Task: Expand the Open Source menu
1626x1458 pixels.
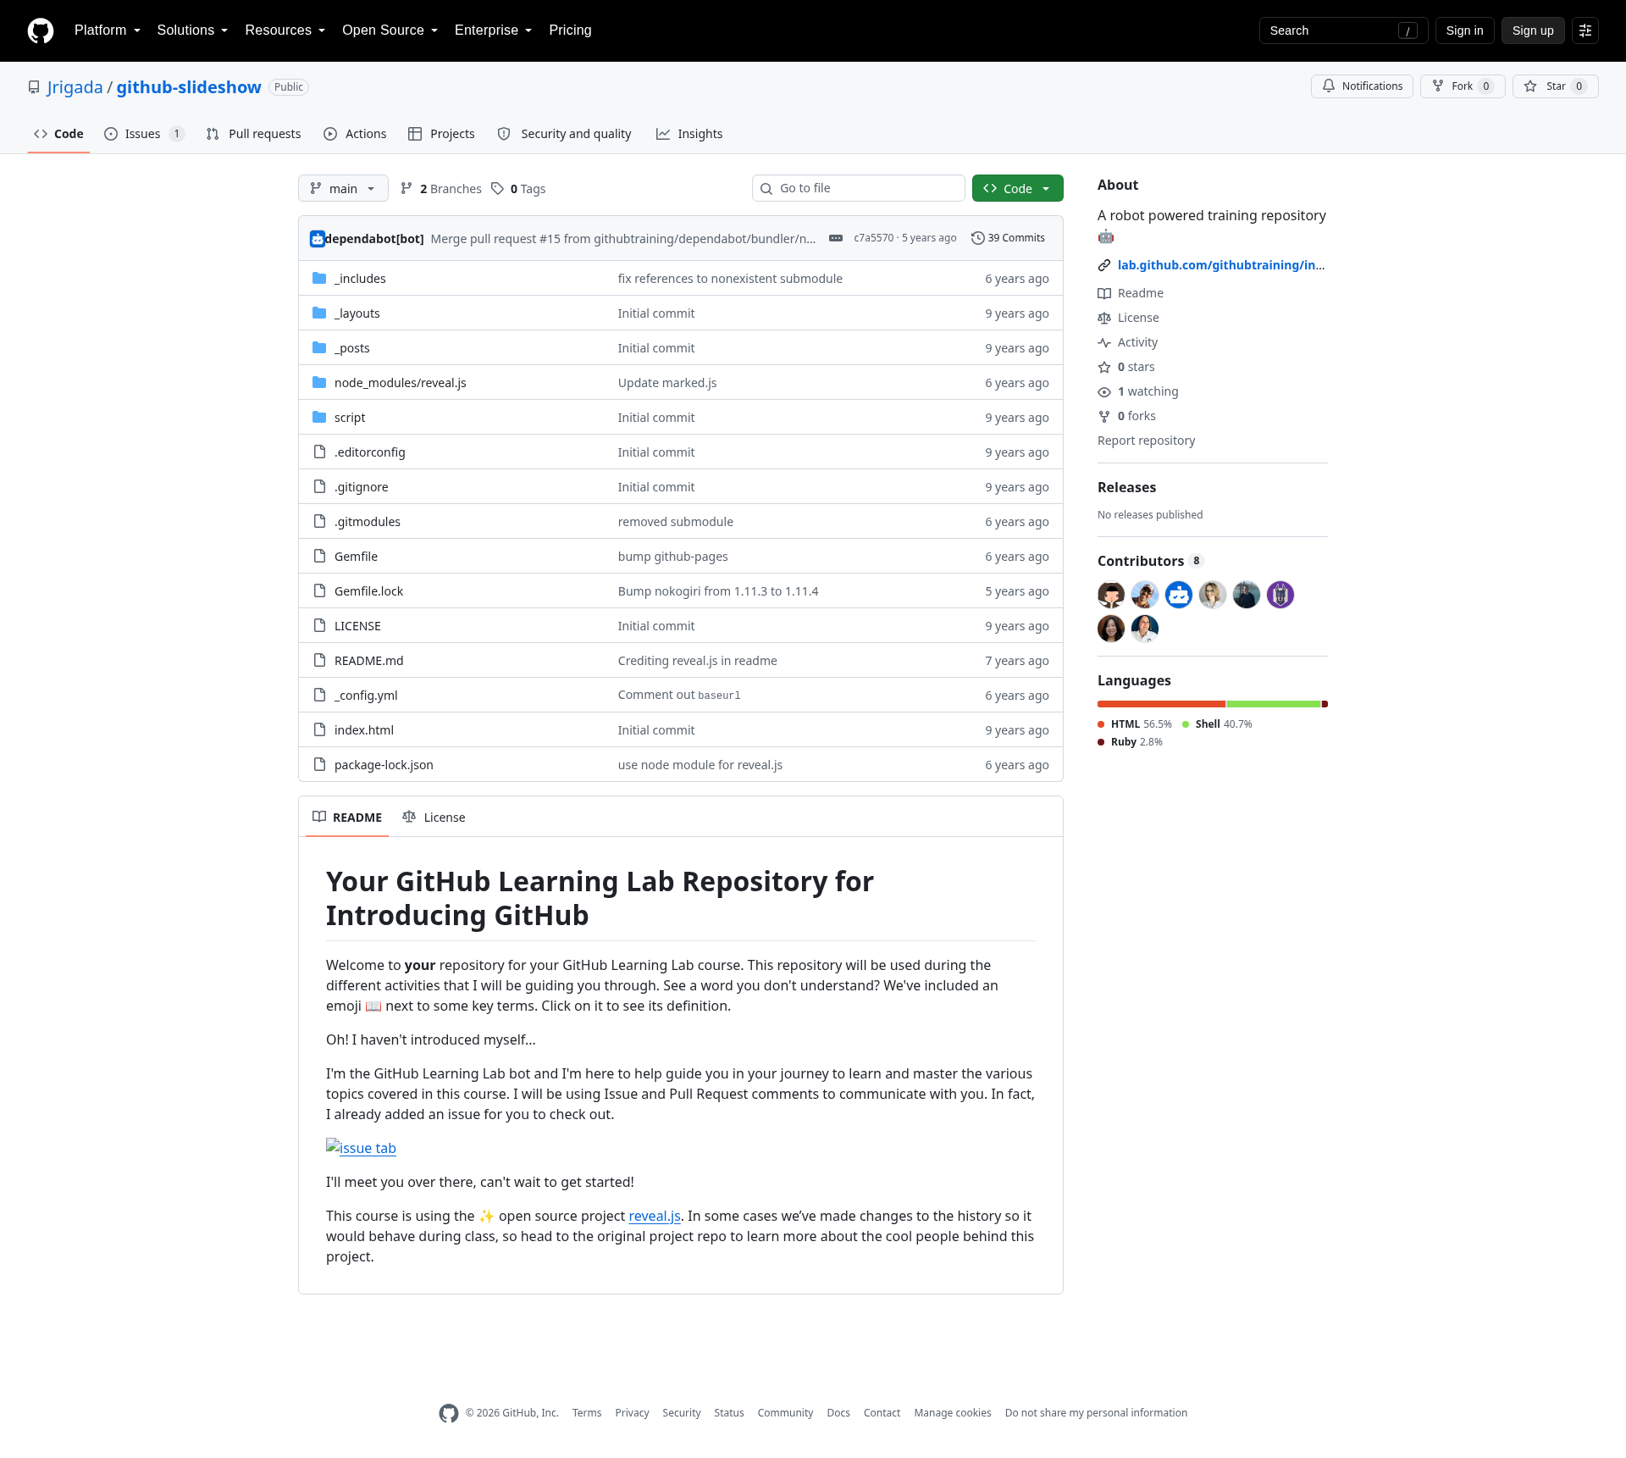Action: coord(390,30)
